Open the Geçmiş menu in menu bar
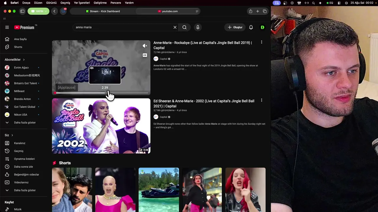 tap(65, 3)
